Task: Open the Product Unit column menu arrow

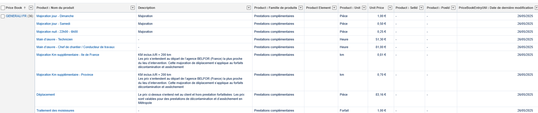Action: point(364,8)
